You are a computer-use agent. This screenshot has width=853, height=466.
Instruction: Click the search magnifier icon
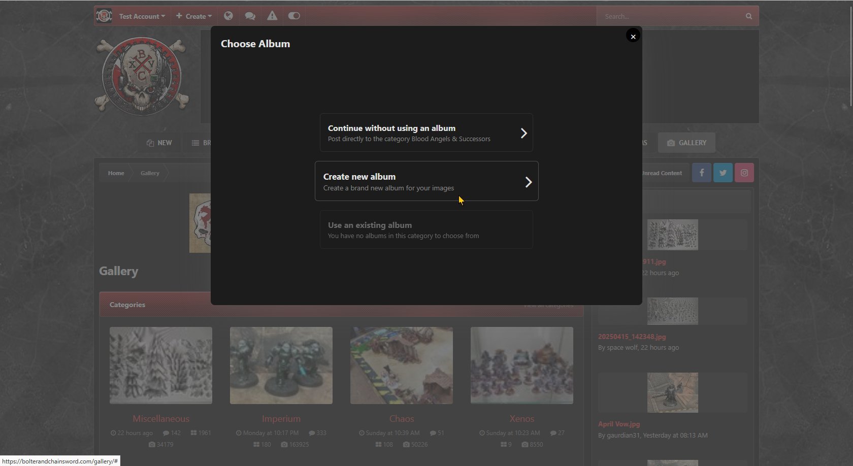(x=748, y=16)
